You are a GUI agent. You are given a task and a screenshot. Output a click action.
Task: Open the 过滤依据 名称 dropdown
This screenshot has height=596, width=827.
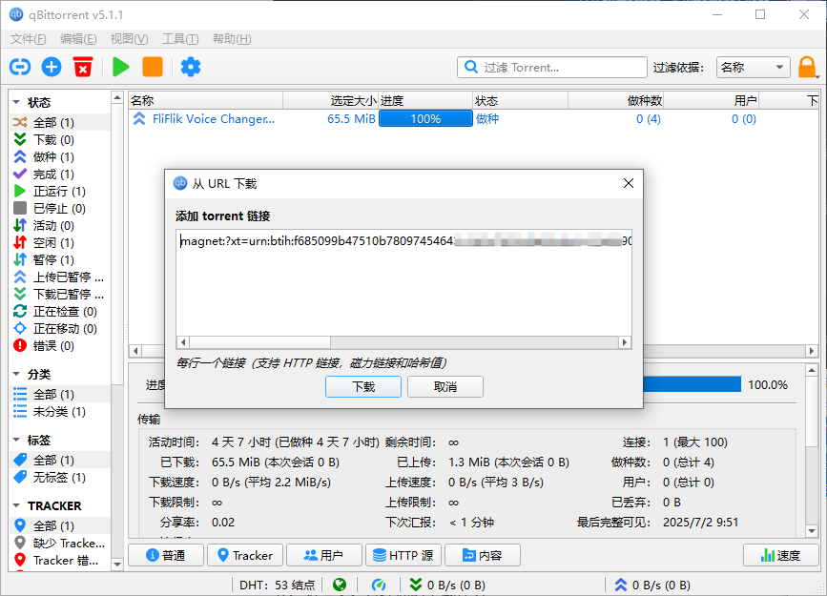pos(754,68)
